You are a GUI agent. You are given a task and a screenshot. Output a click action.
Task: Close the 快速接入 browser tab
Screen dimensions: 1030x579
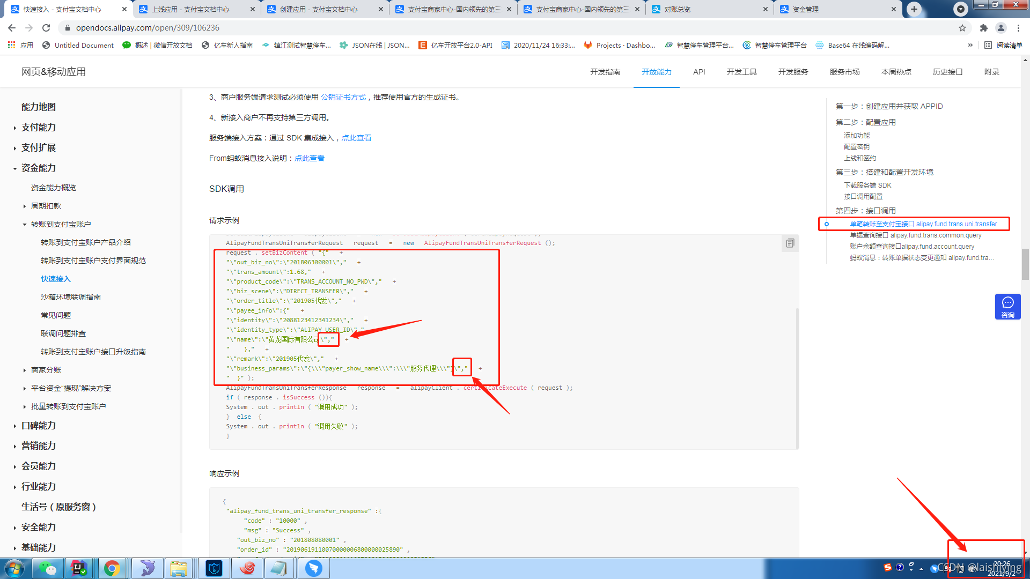[x=124, y=9]
